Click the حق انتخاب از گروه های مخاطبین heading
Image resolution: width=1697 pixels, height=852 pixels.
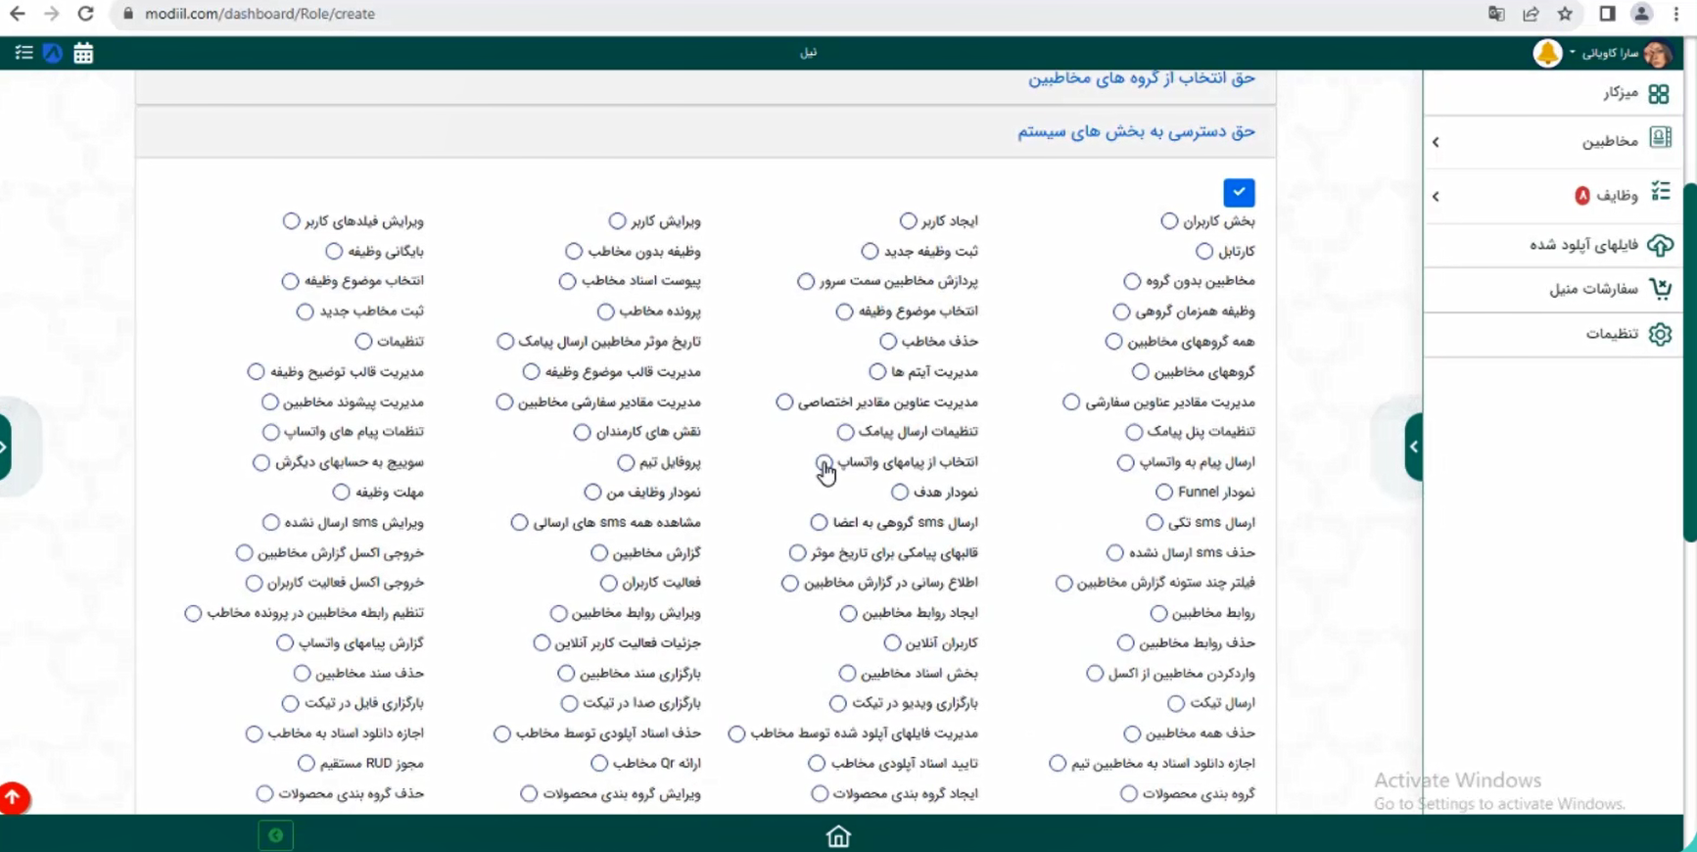pos(1141,78)
